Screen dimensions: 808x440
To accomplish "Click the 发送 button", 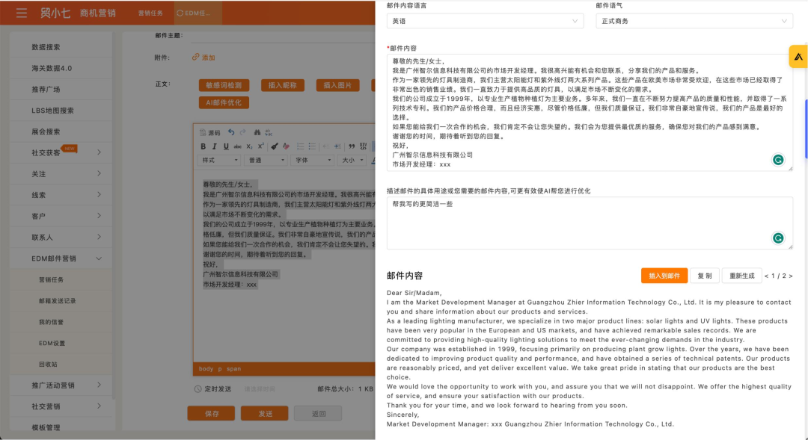I will coord(264,413).
